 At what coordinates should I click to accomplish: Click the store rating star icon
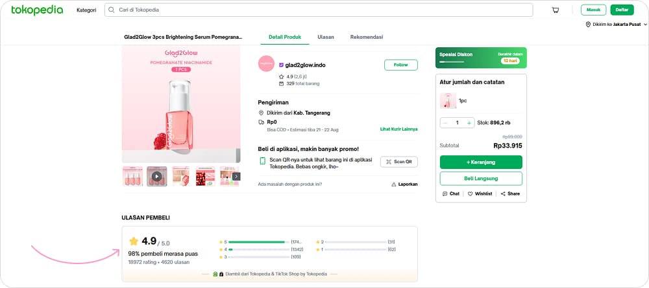(282, 77)
